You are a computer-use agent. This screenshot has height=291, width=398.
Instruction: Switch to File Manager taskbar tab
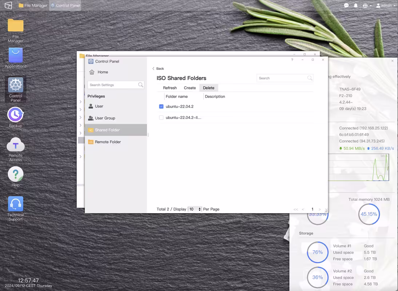click(33, 5)
